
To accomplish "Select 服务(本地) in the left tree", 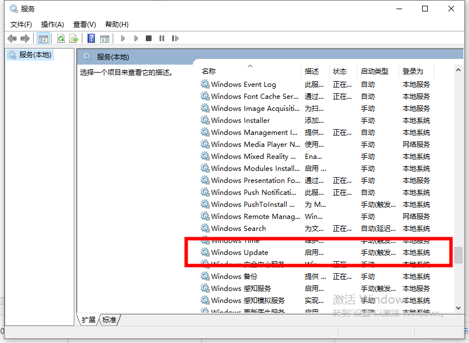I will [x=34, y=55].
